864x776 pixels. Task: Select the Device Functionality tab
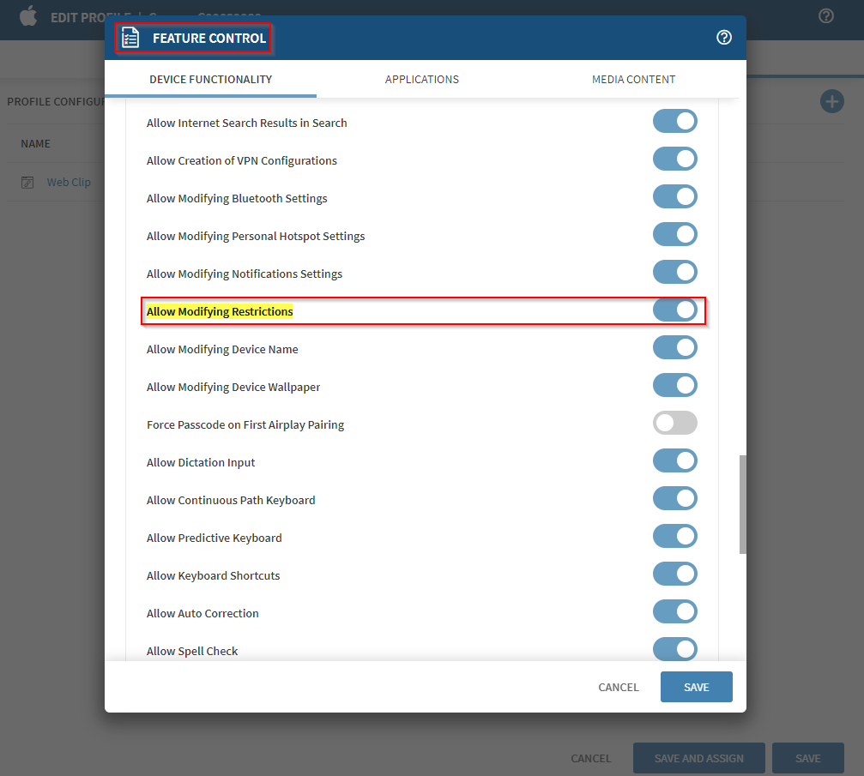point(210,80)
